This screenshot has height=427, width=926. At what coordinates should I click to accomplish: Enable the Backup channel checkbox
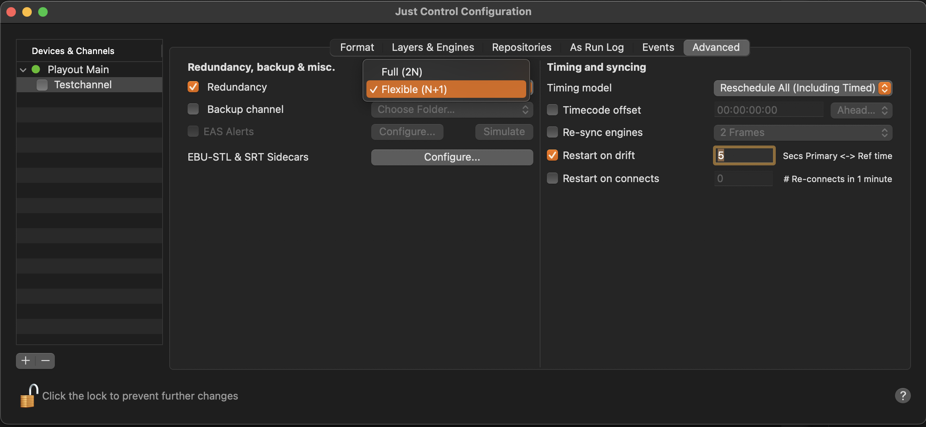(x=193, y=109)
